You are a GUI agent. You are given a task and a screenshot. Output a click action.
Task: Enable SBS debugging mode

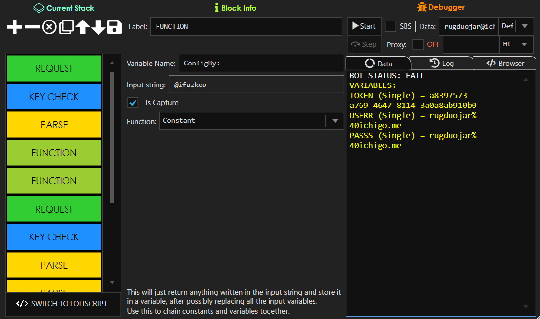[389, 26]
